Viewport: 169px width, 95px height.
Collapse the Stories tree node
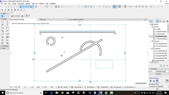[x=151, y=27]
